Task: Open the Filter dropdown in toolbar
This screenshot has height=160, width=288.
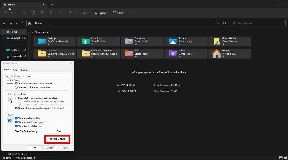Action: (x=119, y=13)
